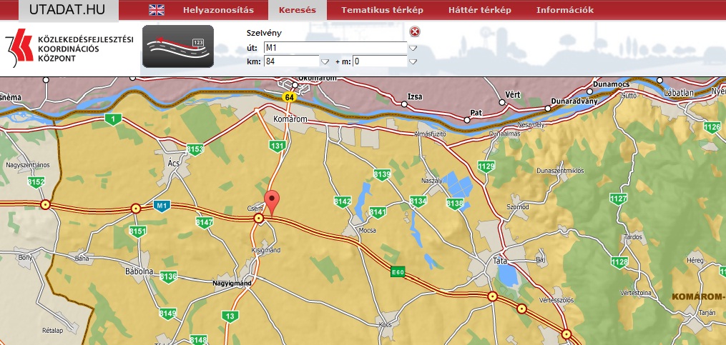
Task: Click the green road 13 shield
Action: (230, 316)
